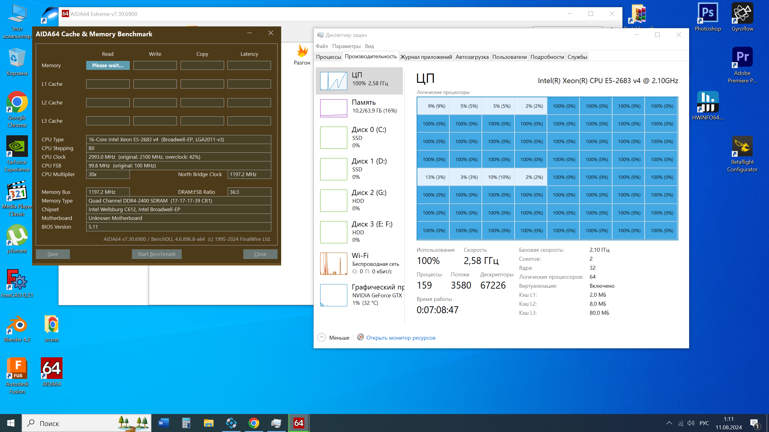Select the Память performance graph thumbnail

[333, 108]
